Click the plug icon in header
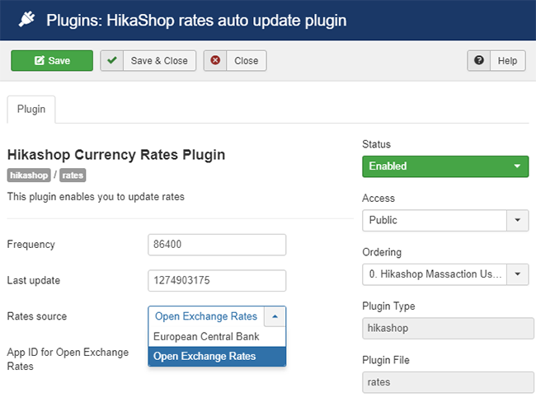536x416 pixels. click(x=26, y=19)
